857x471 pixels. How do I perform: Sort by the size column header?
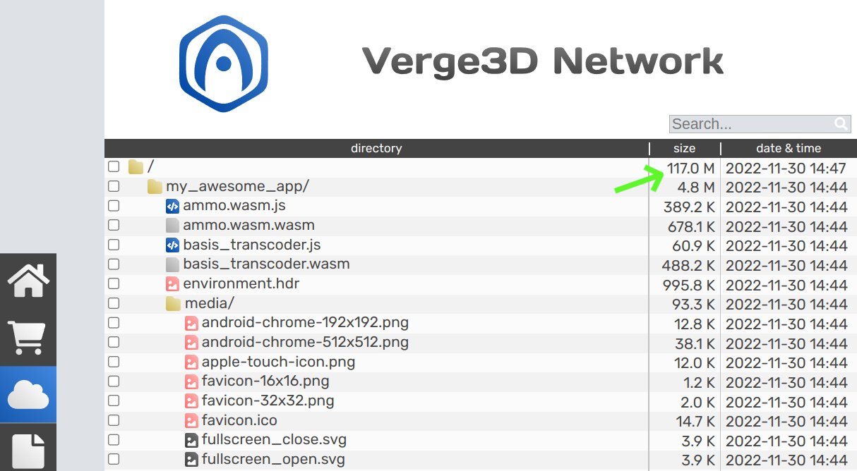point(684,148)
